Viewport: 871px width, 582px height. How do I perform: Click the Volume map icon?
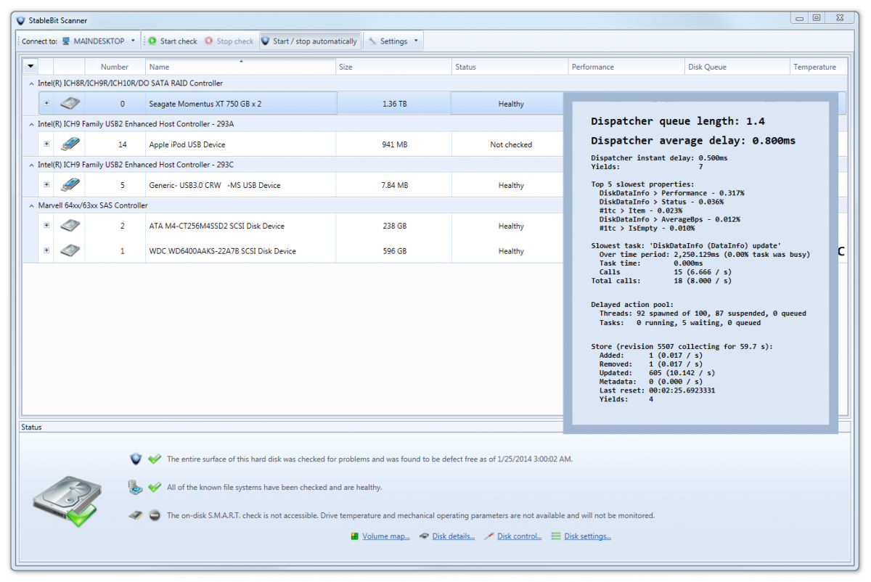(x=355, y=536)
